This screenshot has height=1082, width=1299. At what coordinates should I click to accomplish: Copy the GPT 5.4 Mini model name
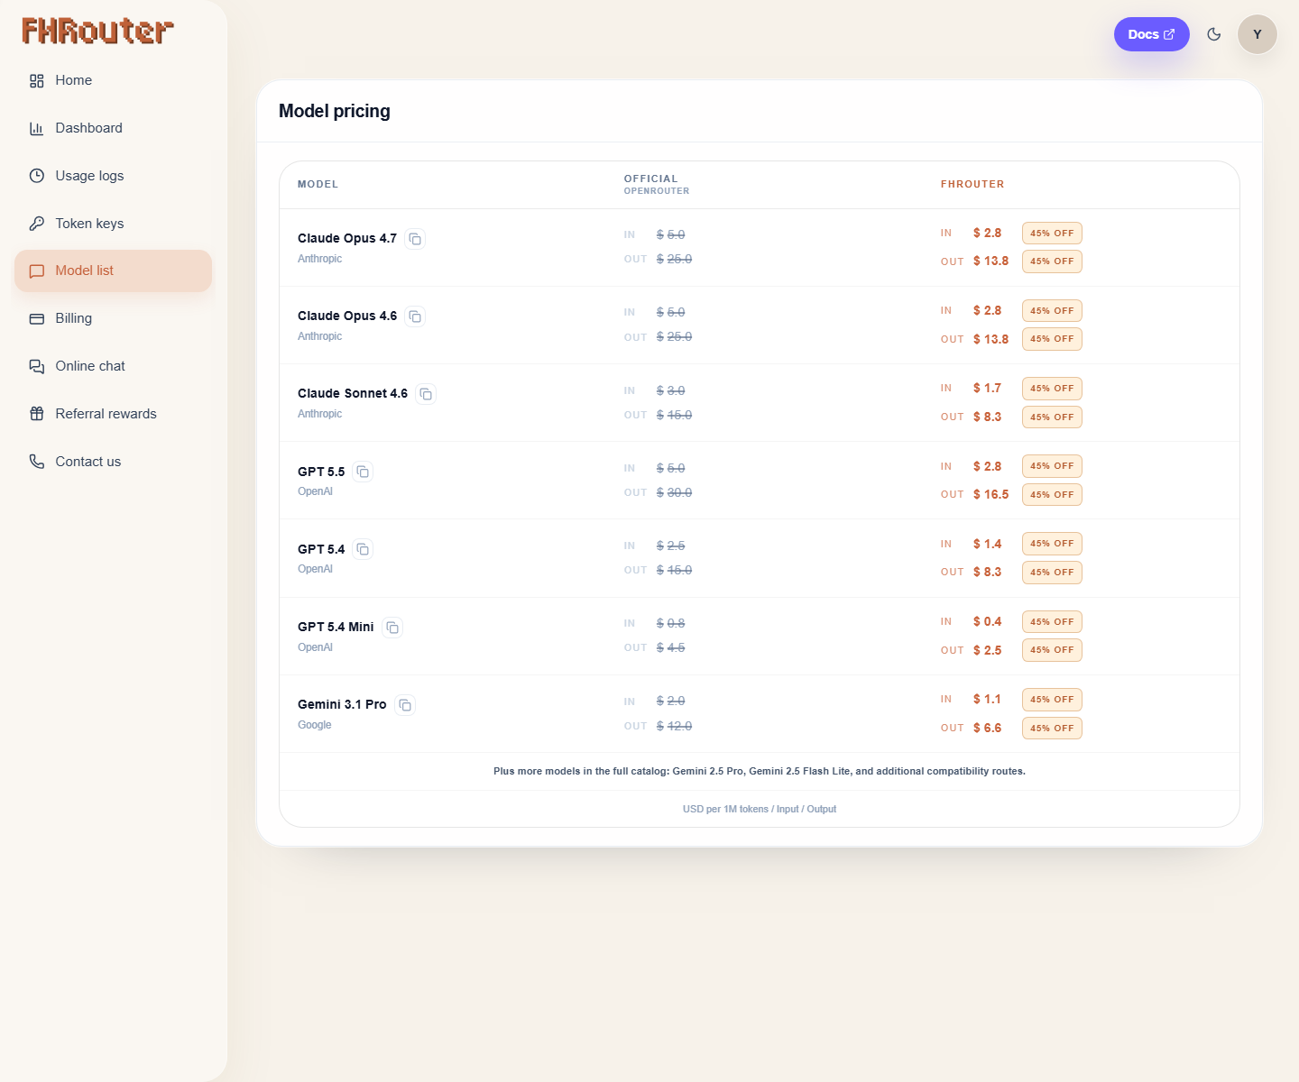coord(392,628)
